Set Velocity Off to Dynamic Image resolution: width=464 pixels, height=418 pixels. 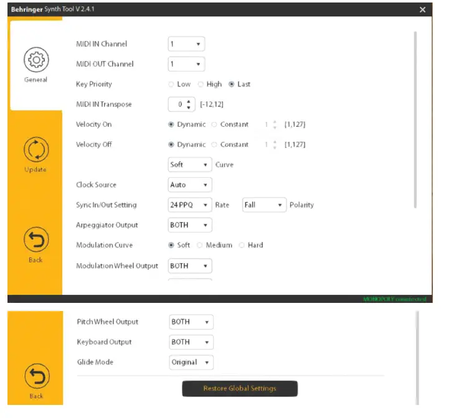tap(171, 144)
